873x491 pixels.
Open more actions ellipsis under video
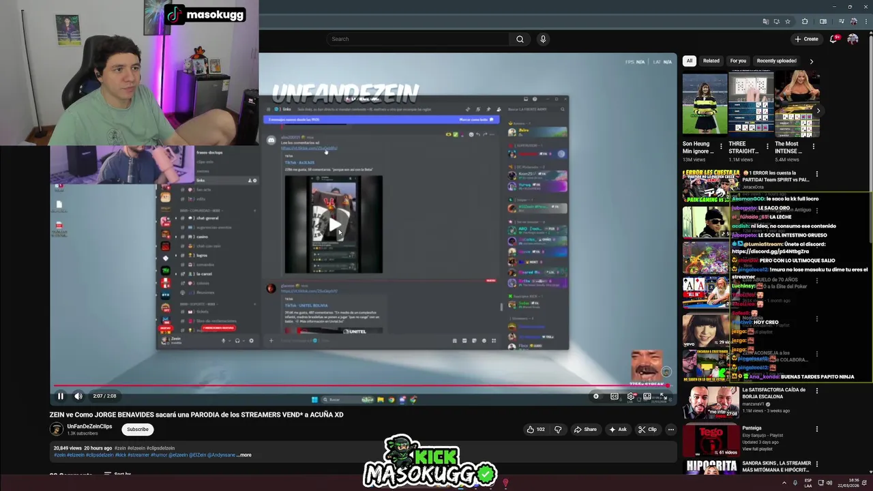coord(671,430)
